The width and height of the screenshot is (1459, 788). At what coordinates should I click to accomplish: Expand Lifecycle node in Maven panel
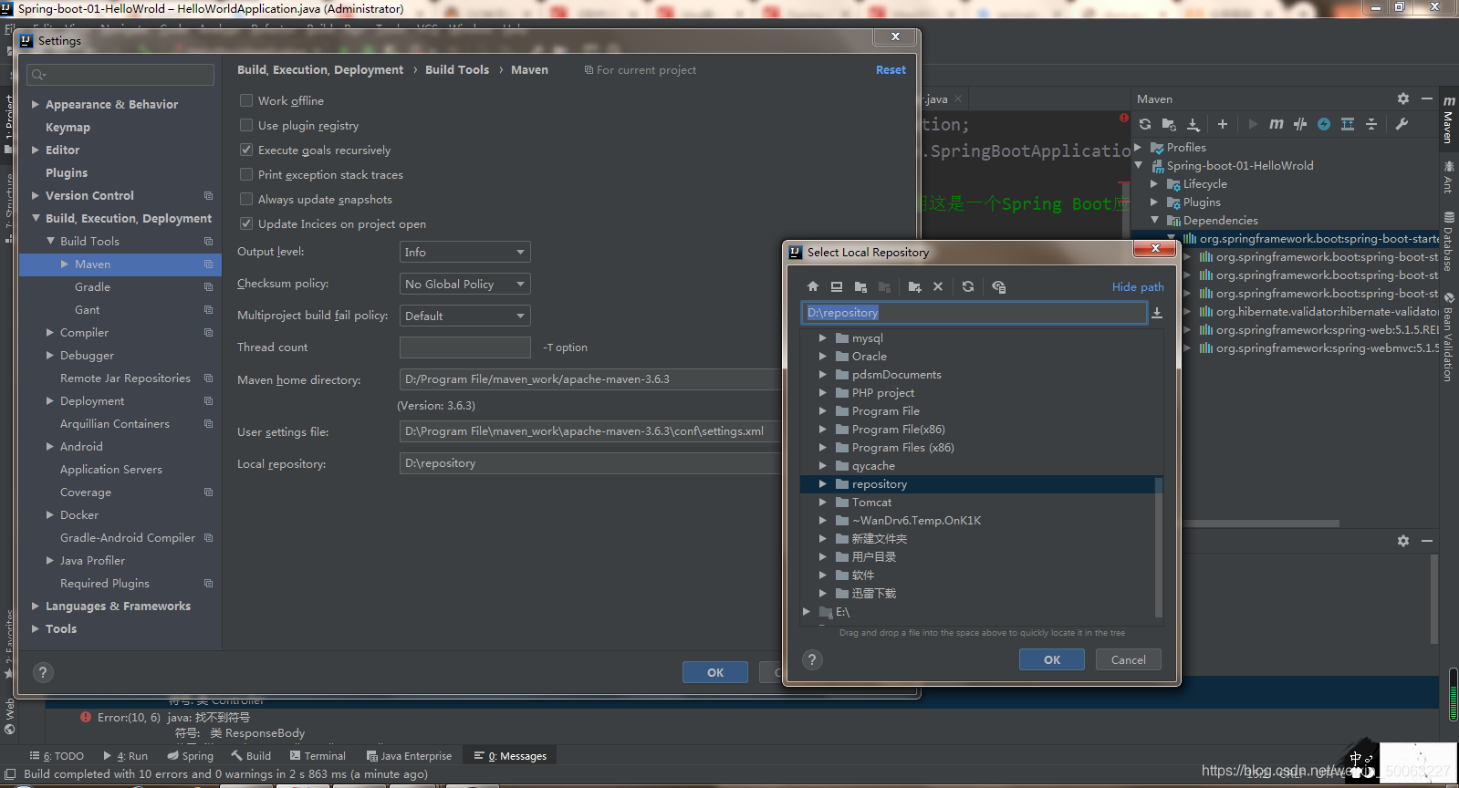[1154, 183]
